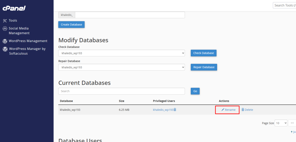296x142 pixels.
Task: Open the Page Size dropdown
Action: (281, 123)
